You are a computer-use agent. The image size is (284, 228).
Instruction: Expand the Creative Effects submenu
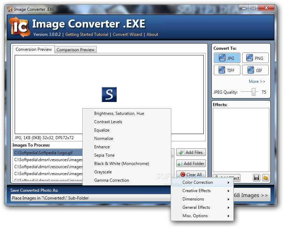202,191
